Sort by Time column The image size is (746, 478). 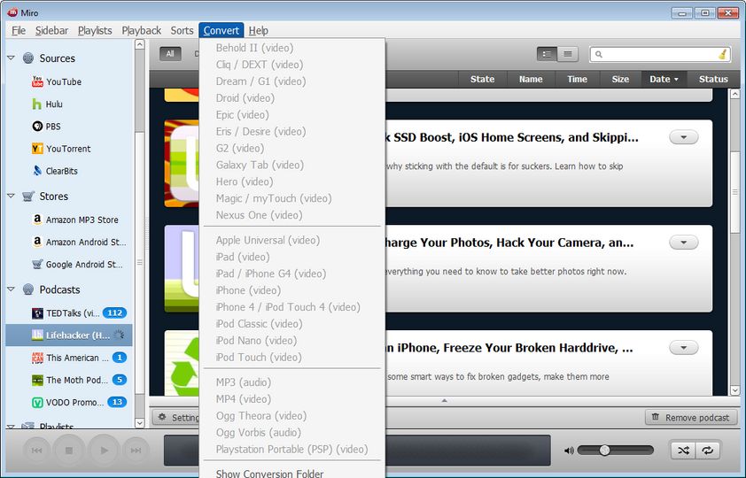(x=577, y=80)
